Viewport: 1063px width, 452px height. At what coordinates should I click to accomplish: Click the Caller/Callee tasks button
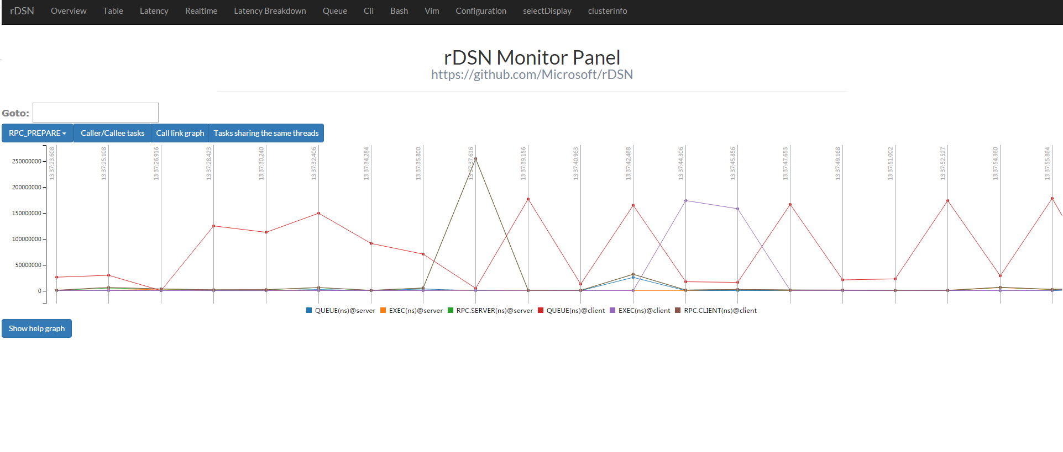click(112, 133)
